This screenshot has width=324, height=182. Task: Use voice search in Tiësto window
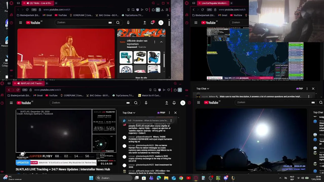(128, 22)
